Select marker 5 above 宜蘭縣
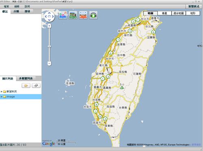 (x=153, y=32)
